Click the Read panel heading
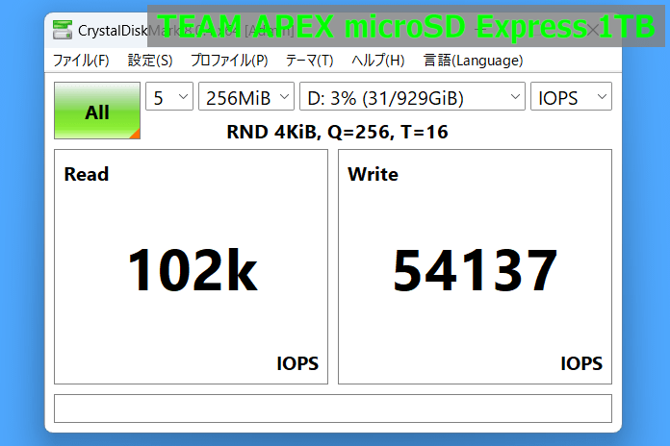The height and width of the screenshot is (446, 670). [x=87, y=174]
